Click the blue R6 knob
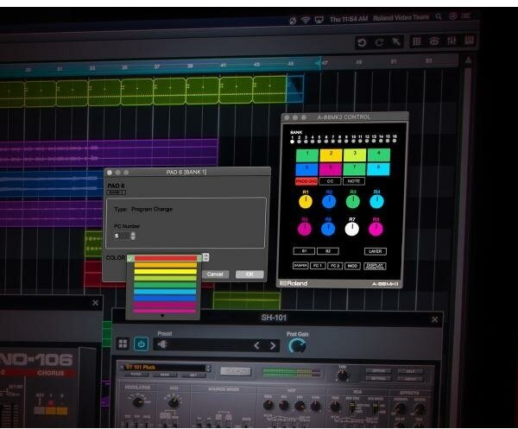The image size is (518, 429). [x=328, y=229]
